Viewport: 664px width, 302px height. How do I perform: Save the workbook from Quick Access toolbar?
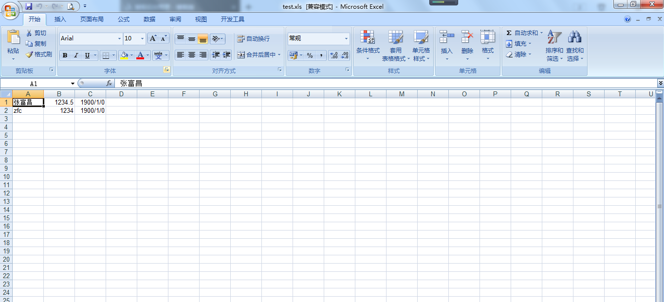29,6
